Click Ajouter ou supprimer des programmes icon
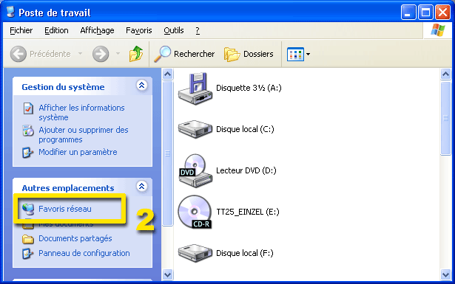This screenshot has width=455, height=284. coord(28,131)
